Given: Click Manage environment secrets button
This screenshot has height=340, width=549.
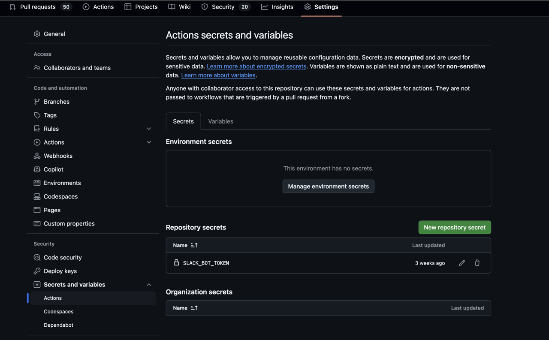Looking at the screenshot, I should pyautogui.click(x=329, y=186).
